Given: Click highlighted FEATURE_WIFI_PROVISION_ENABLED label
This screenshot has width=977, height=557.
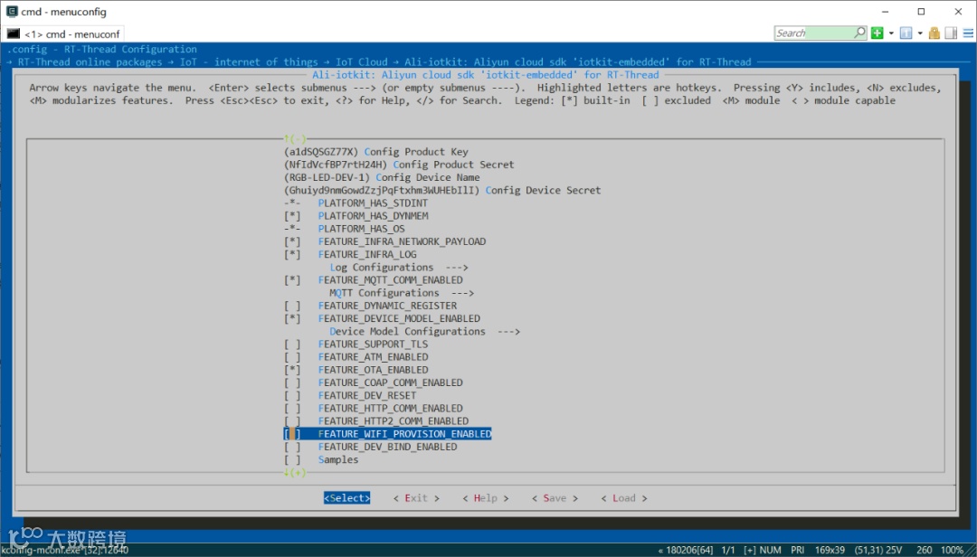Looking at the screenshot, I should point(405,434).
